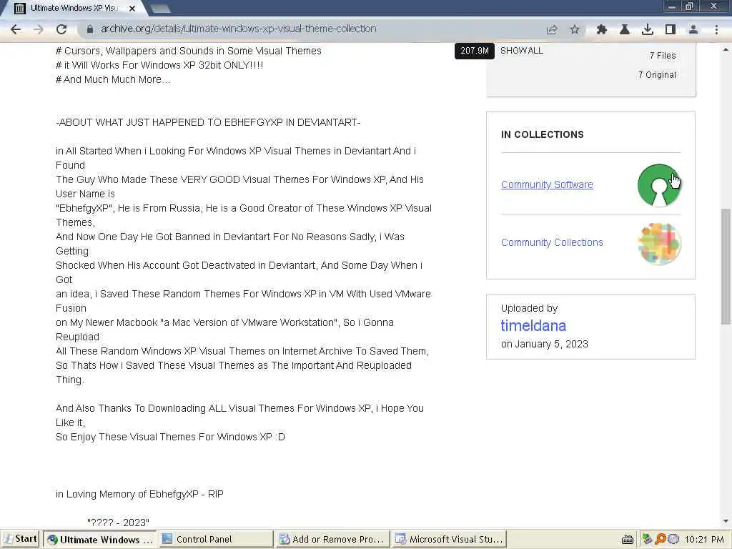Image resolution: width=732 pixels, height=549 pixels.
Task: Click the IN COLLECTIONS heading
Action: click(x=542, y=134)
